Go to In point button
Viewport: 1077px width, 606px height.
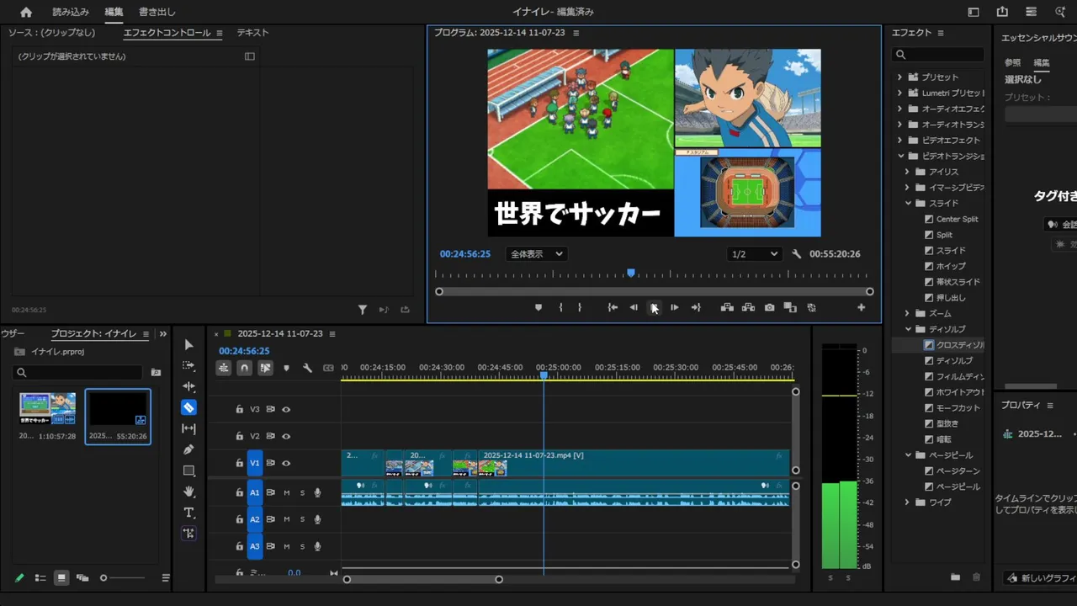coord(613,308)
